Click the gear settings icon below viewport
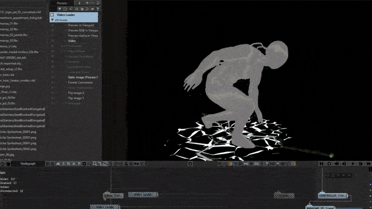 [x=190, y=164]
